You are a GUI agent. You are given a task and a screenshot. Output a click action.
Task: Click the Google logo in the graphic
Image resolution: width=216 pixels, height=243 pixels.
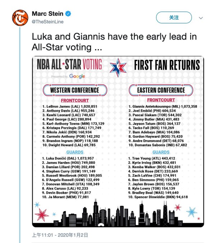click(77, 76)
